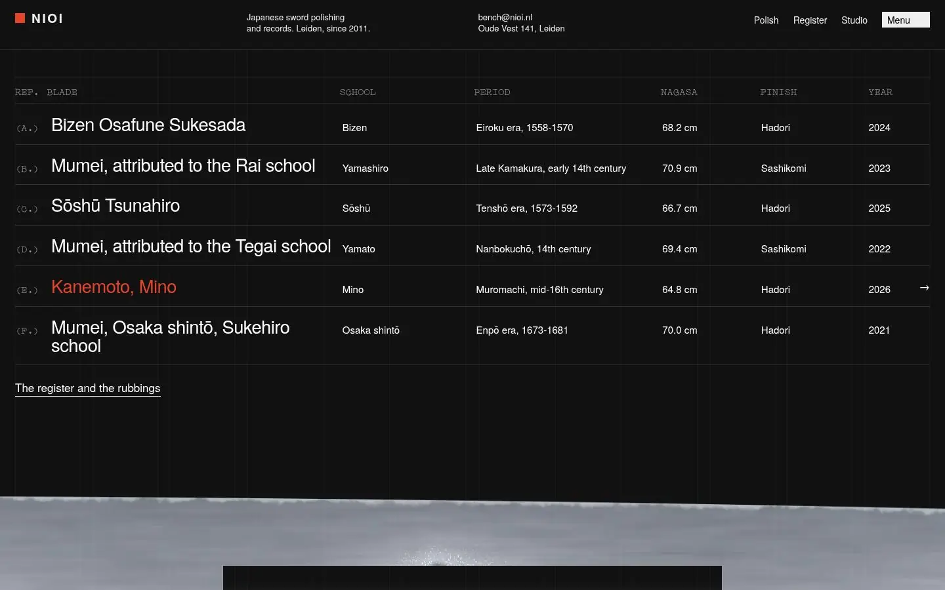Viewport: 945px width, 590px height.
Task: Open the Studio nav link
Action: 854,20
